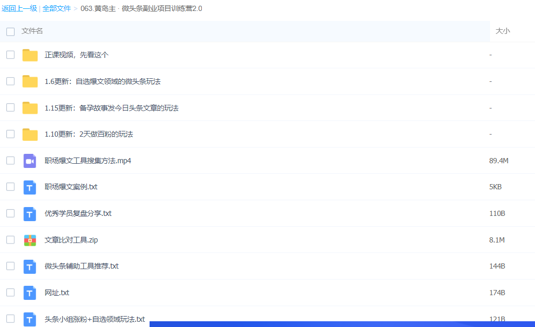This screenshot has height=327, width=535.
Task: Click the text file icon beside 职场爆文案例.txt
Action: click(x=30, y=187)
